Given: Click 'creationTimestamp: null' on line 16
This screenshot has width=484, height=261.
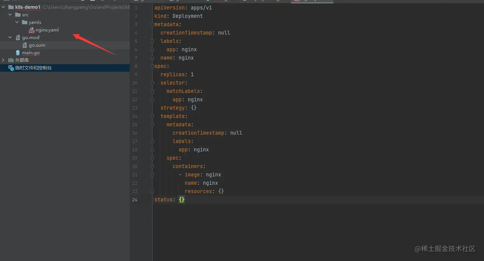Looking at the screenshot, I should click(207, 133).
